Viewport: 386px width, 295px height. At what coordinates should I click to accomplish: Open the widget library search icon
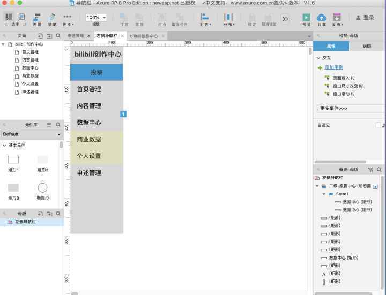pyautogui.click(x=58, y=125)
